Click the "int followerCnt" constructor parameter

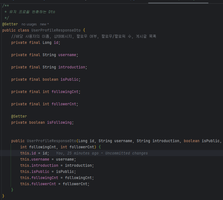77,147
